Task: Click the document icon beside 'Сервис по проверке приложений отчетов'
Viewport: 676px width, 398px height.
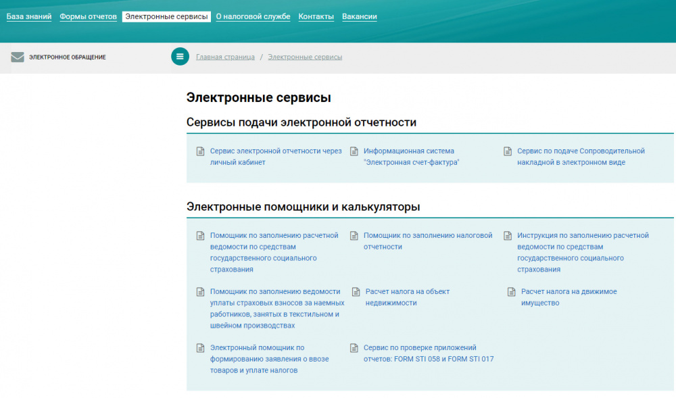Action: (x=354, y=348)
